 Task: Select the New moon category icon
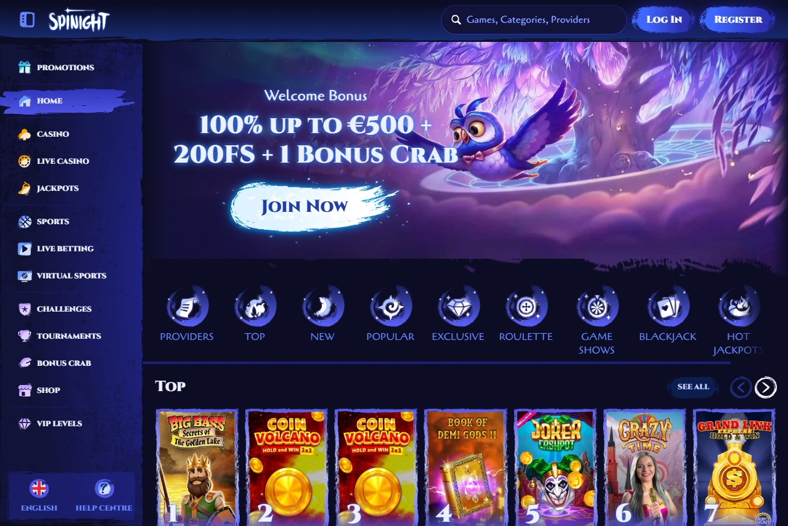[x=322, y=305]
